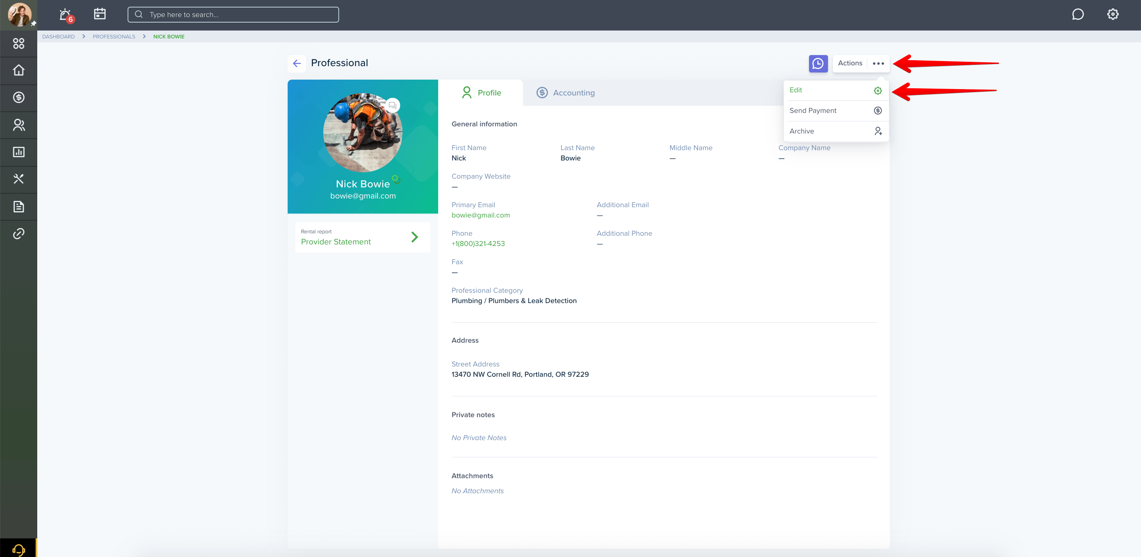Click the purple activity clock button

click(x=818, y=63)
